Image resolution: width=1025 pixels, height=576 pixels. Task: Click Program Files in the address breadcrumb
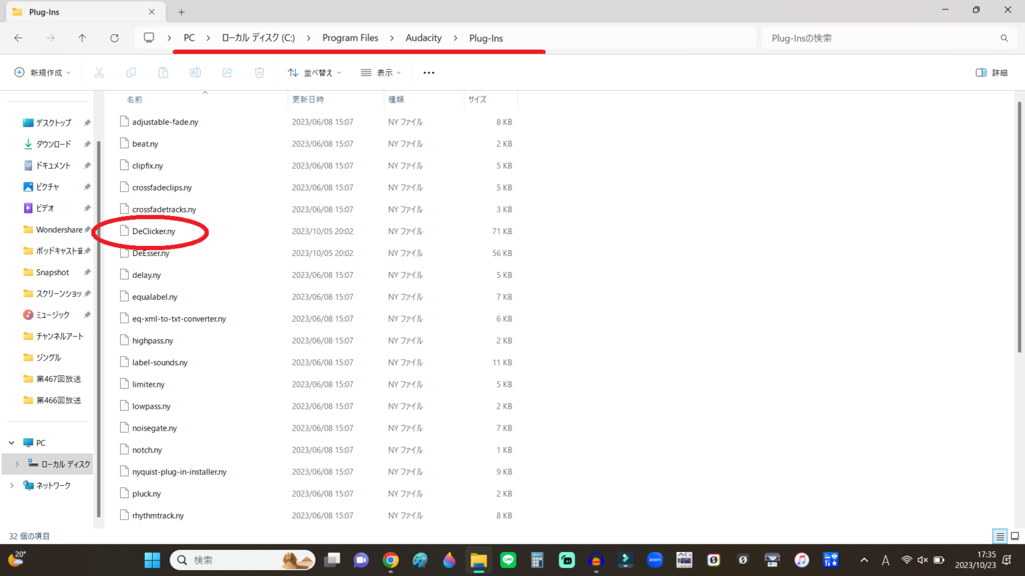coord(350,38)
